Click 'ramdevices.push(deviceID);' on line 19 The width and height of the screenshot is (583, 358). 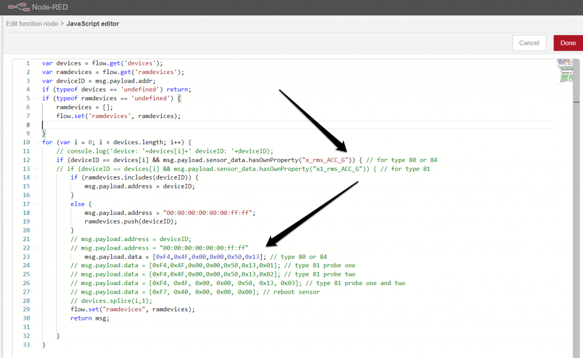131,221
